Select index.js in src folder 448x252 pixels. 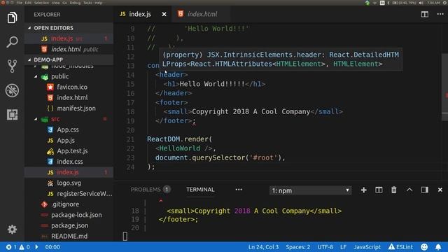(69, 172)
